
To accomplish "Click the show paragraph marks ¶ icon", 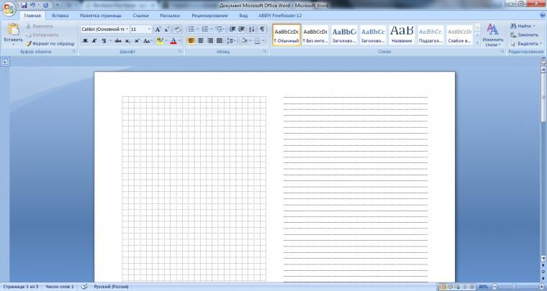I will 262,29.
